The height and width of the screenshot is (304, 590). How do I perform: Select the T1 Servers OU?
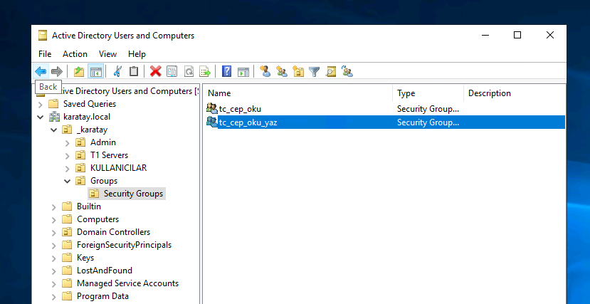(x=109, y=155)
